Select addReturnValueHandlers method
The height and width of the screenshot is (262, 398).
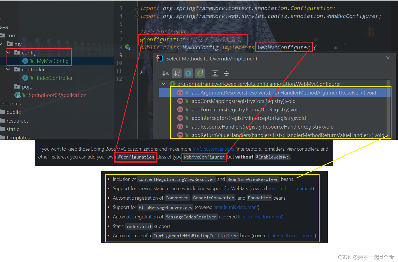(288, 135)
